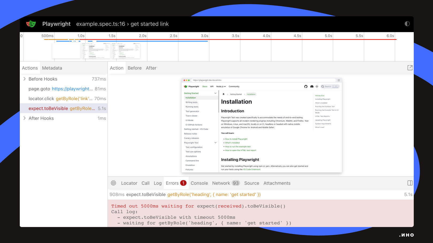Click the second timeline screenshot thumbnail
This screenshot has width=433, height=243.
96,51
